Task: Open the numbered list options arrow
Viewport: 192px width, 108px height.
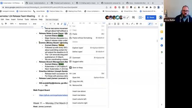Action: pyautogui.click(x=112, y=24)
